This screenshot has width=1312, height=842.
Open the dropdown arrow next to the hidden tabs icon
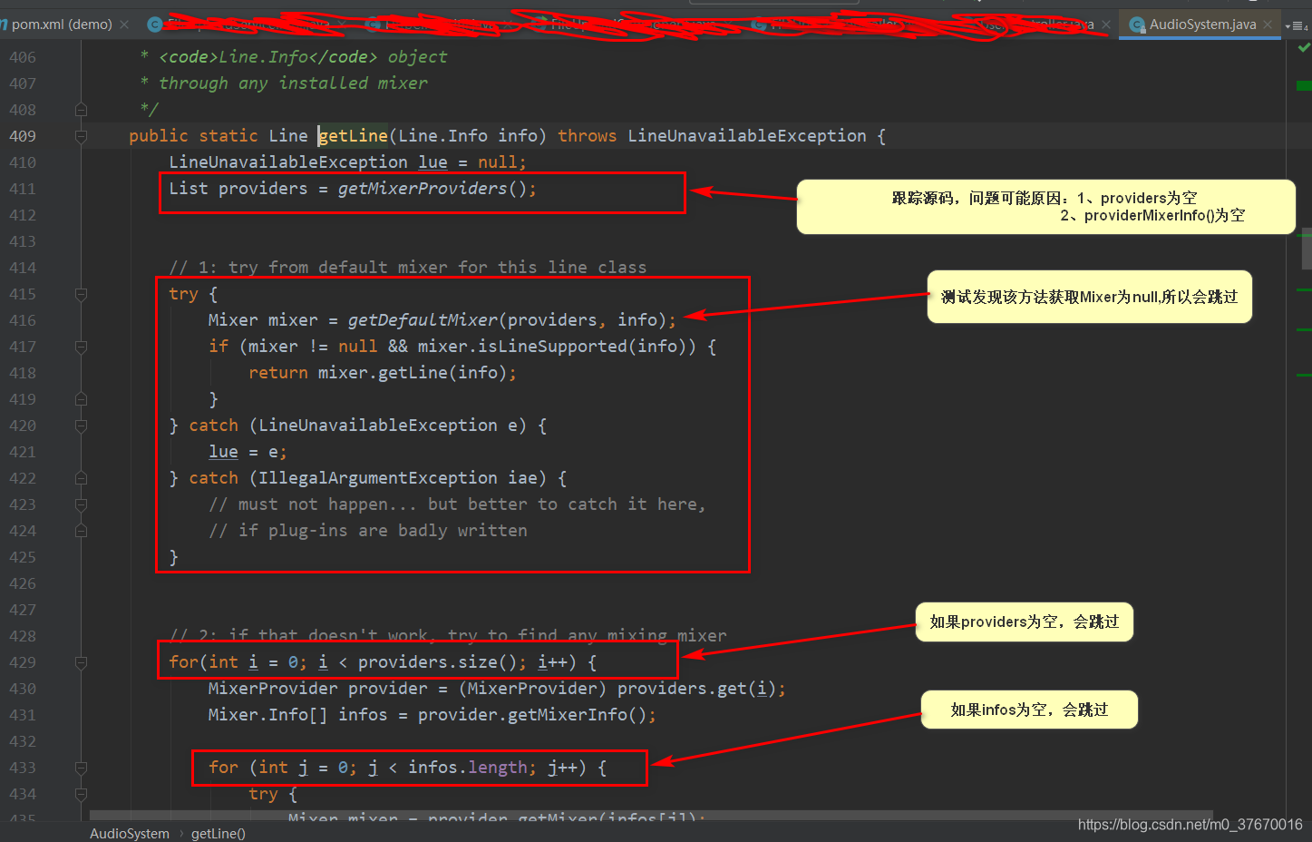coord(1288,24)
